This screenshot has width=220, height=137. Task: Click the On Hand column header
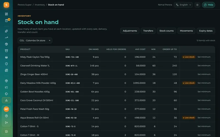(94, 49)
